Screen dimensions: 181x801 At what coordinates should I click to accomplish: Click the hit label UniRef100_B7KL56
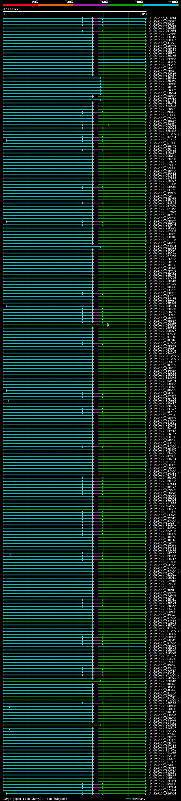[x=162, y=400]
